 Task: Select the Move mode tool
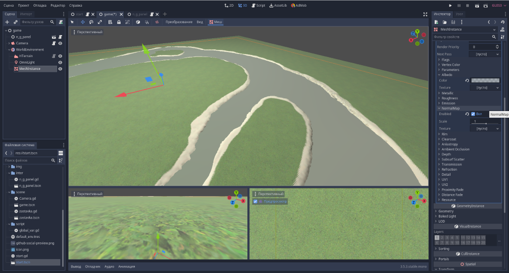coord(82,22)
